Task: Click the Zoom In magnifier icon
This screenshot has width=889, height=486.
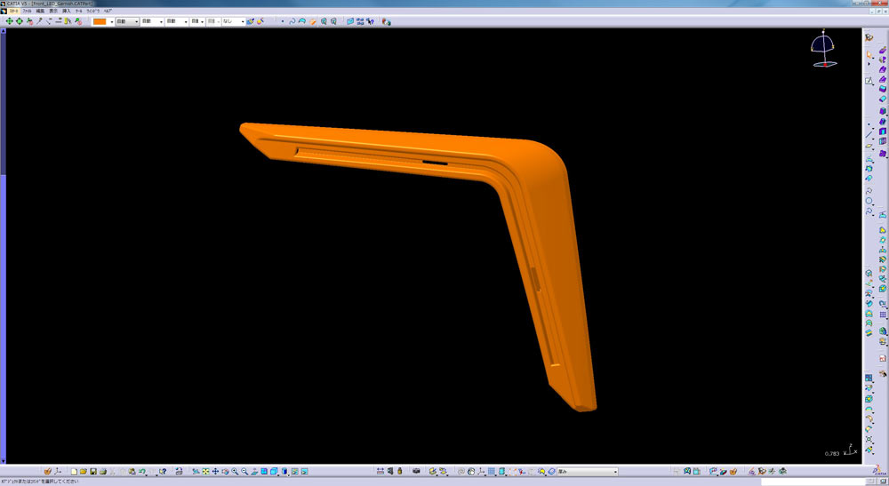Action: tap(235, 471)
